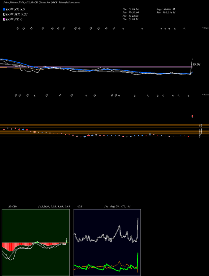The height and width of the screenshot is (276, 209).
Task: Click the 'Avg V: 0.026 M' value
Action: click(x=166, y=9)
